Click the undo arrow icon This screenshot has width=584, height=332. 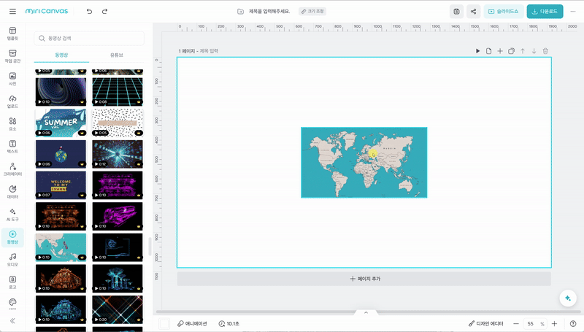89,12
